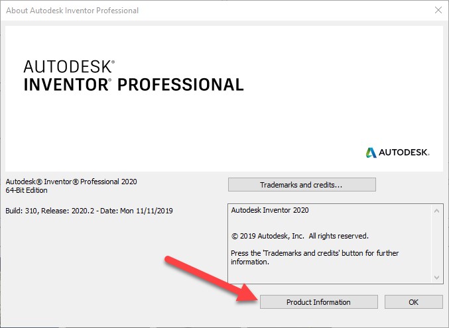Select the '64-Bit Edition' text
This screenshot has height=328, width=449.
pos(27,190)
